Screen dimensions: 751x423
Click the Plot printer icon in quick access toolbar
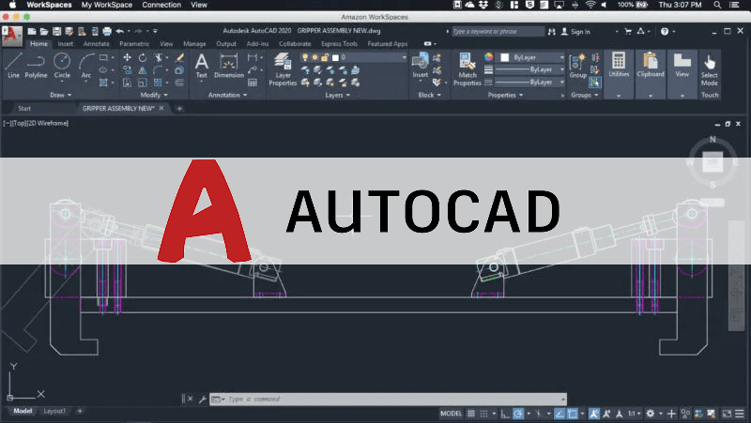pos(107,32)
